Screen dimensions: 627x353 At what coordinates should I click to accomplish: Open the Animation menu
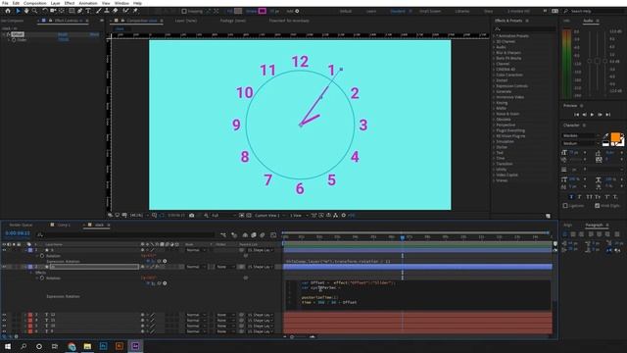pyautogui.click(x=88, y=3)
